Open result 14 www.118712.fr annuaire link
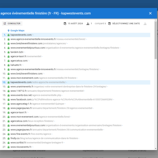The image size is (158, 158). tap(47, 91)
